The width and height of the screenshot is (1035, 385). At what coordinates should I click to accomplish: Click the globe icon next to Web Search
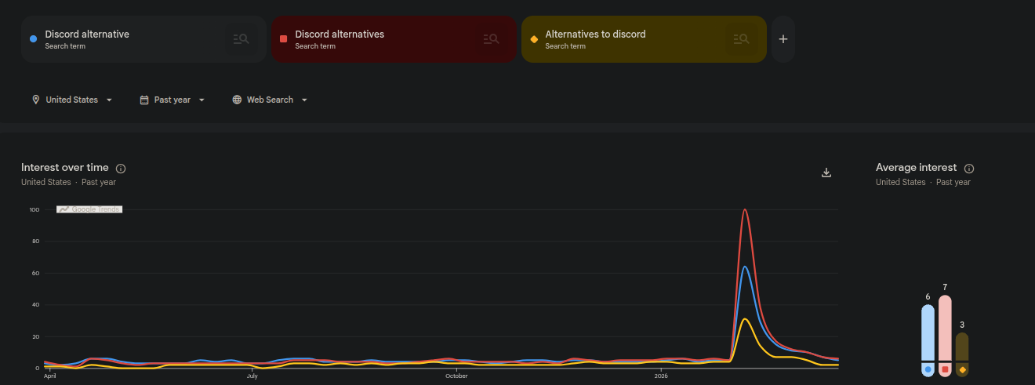pyautogui.click(x=237, y=100)
